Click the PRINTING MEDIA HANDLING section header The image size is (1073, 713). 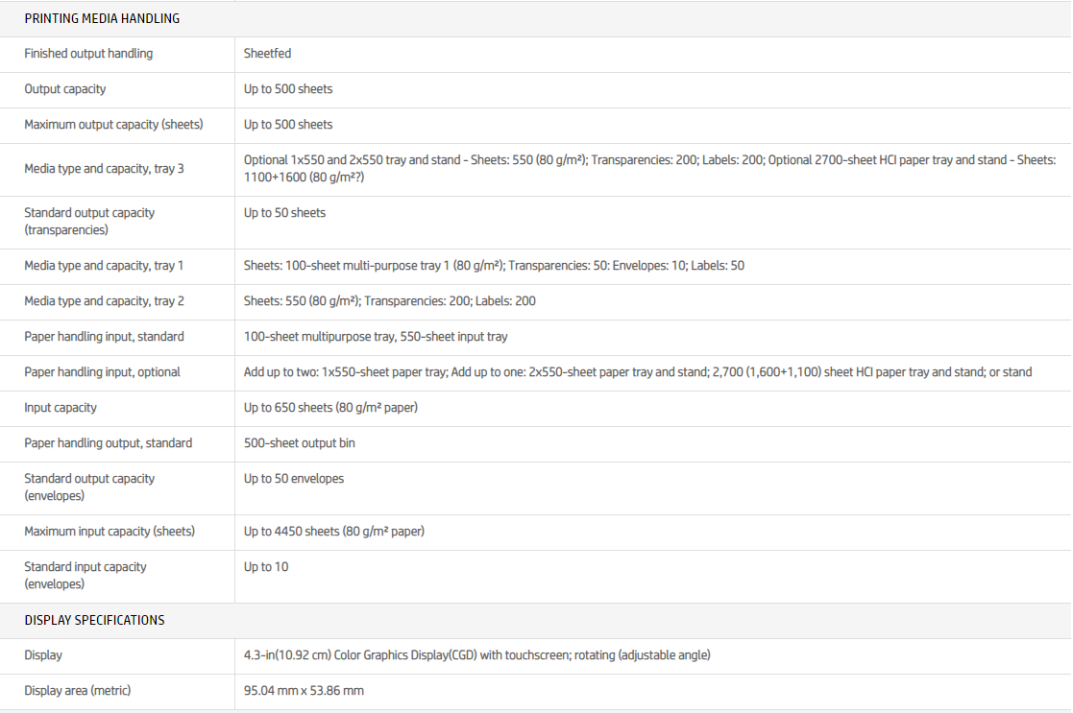(x=102, y=18)
